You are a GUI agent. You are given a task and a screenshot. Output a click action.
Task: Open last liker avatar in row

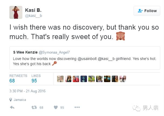point(123,79)
